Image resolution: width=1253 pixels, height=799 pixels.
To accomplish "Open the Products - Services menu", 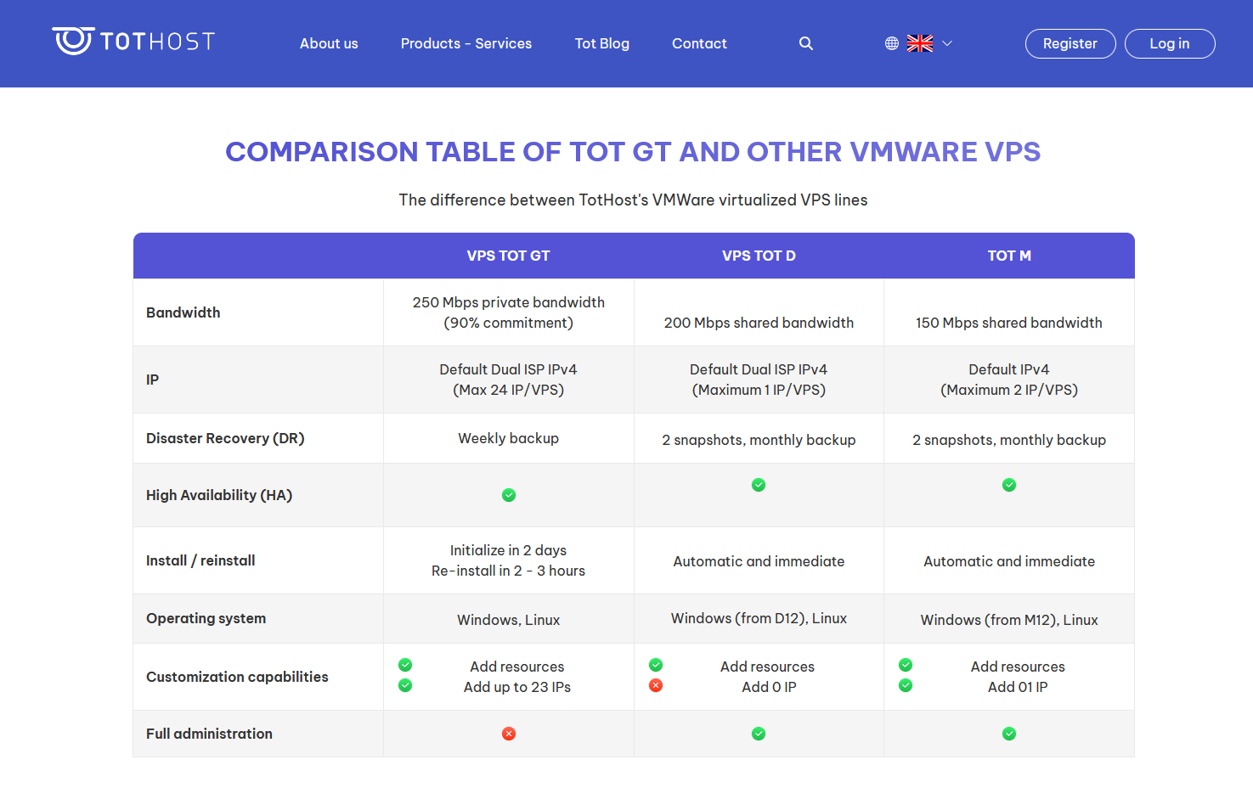I will (466, 43).
